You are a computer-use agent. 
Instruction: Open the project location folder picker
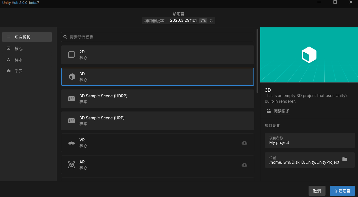click(x=344, y=159)
